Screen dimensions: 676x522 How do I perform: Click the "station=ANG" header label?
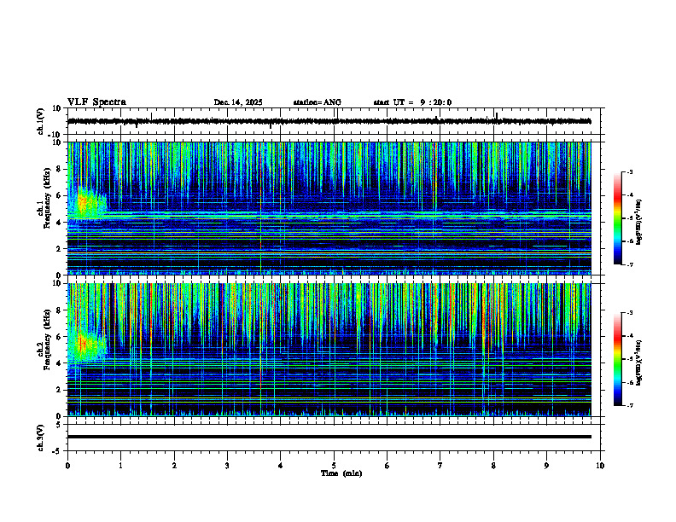point(317,102)
